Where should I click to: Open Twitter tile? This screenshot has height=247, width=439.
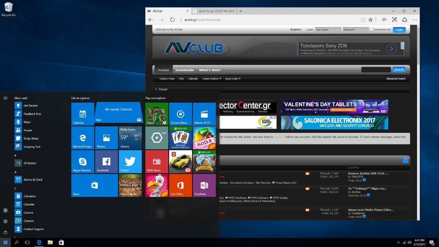130,161
